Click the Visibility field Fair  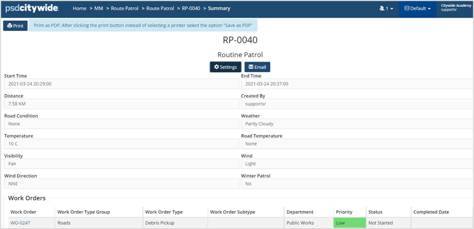[121, 164]
